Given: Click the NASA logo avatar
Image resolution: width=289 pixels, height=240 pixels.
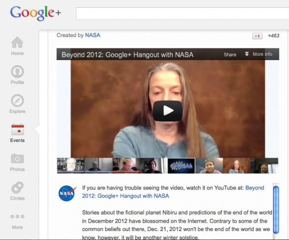Looking at the screenshot, I should tap(67, 193).
